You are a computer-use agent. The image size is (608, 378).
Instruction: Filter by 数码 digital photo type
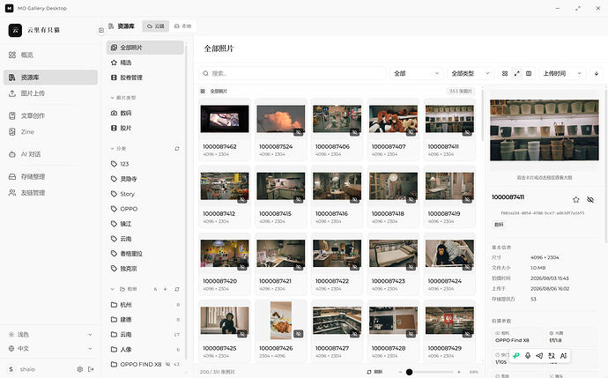tap(145, 113)
